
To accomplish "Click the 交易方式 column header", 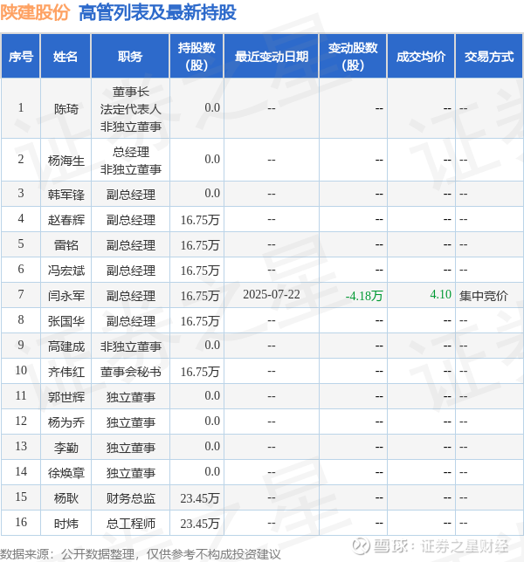I will (x=489, y=56).
